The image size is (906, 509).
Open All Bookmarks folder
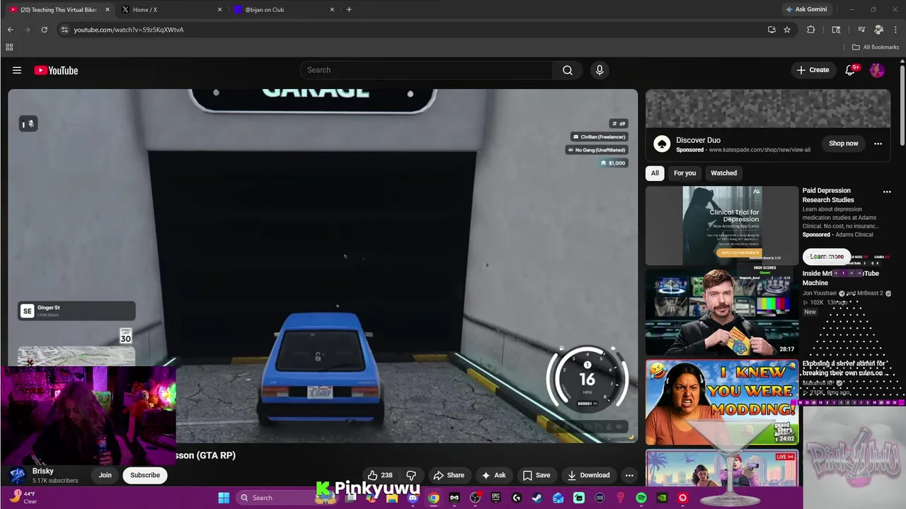coord(876,47)
